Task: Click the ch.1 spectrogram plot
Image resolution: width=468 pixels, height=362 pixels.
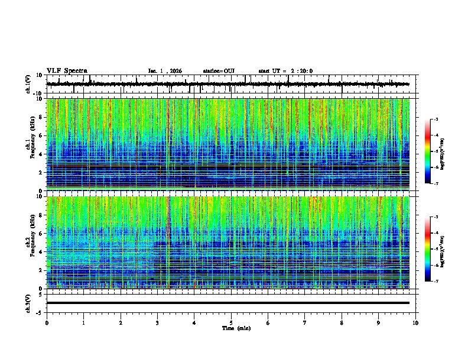Action: point(228,144)
